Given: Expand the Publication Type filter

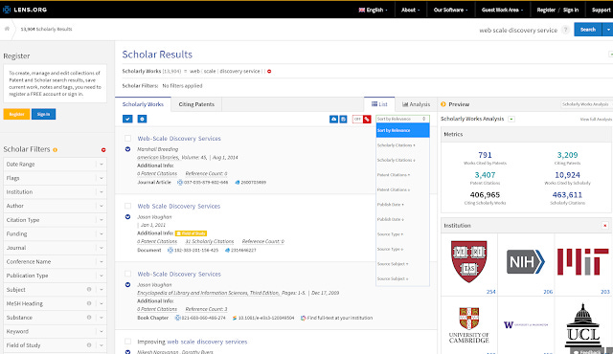Looking at the screenshot, I should 55,276.
